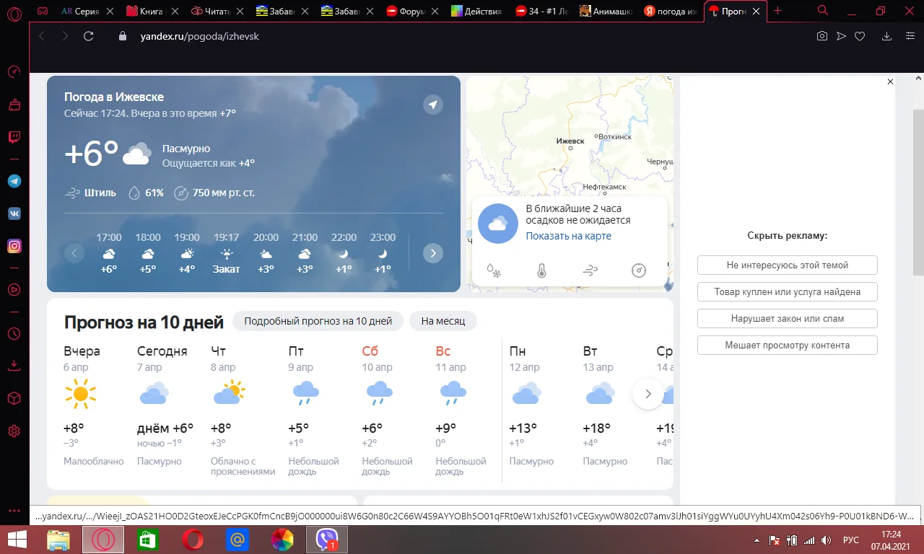Show later hours in the hourly forecast
The height and width of the screenshot is (554, 924).
tap(432, 252)
